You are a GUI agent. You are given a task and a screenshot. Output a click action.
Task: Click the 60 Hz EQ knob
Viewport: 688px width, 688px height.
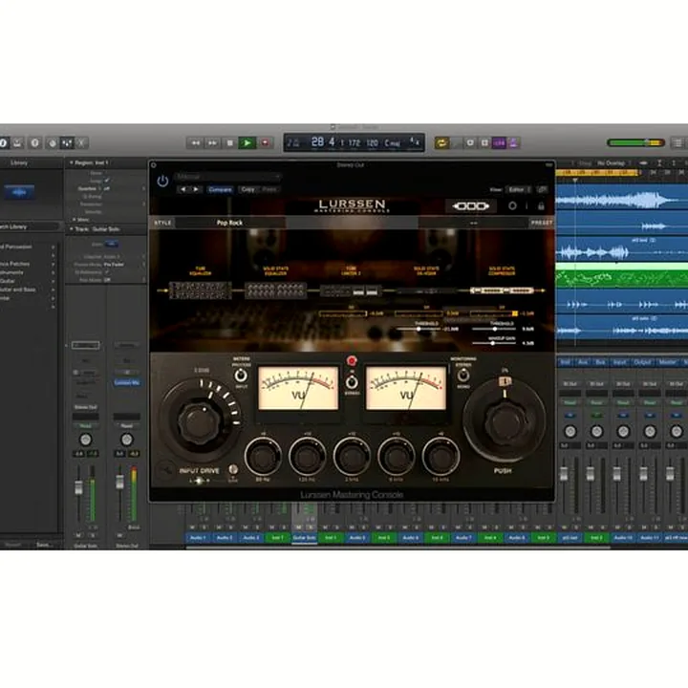(x=263, y=457)
